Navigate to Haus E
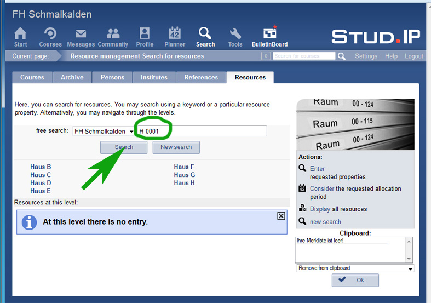The height and width of the screenshot is (303, 431). coord(41,191)
